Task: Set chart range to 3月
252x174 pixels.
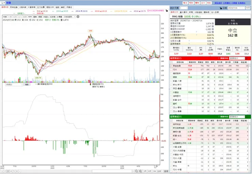Action: click(x=145, y=171)
